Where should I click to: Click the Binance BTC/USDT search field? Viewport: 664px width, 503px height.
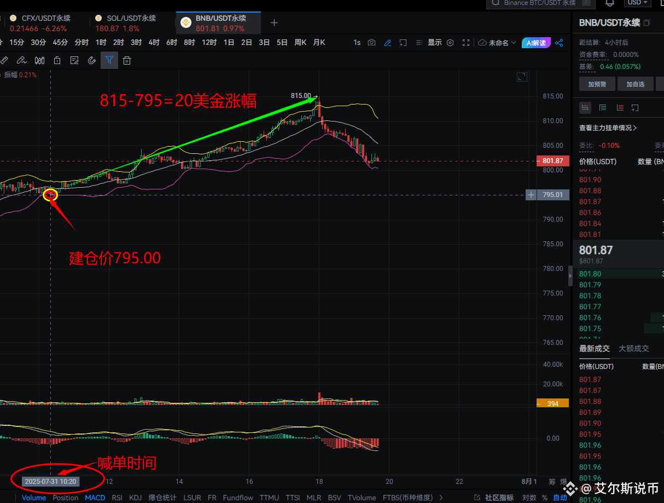point(540,3)
